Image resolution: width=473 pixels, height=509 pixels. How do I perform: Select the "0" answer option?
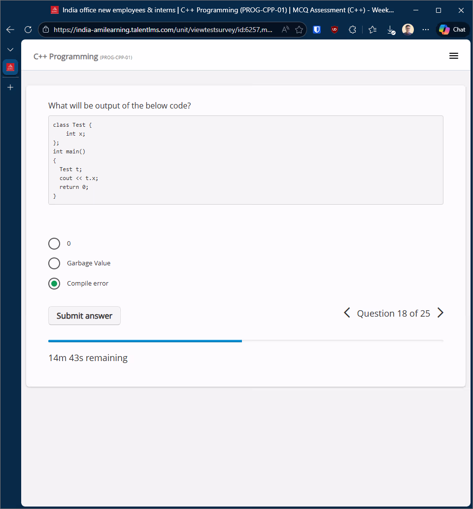pos(54,244)
